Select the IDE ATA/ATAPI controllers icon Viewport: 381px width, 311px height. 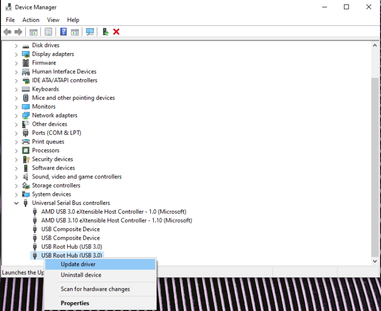[x=26, y=80]
